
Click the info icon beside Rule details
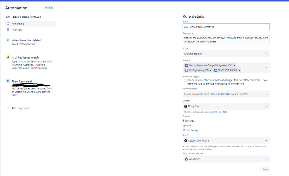tap(8, 23)
